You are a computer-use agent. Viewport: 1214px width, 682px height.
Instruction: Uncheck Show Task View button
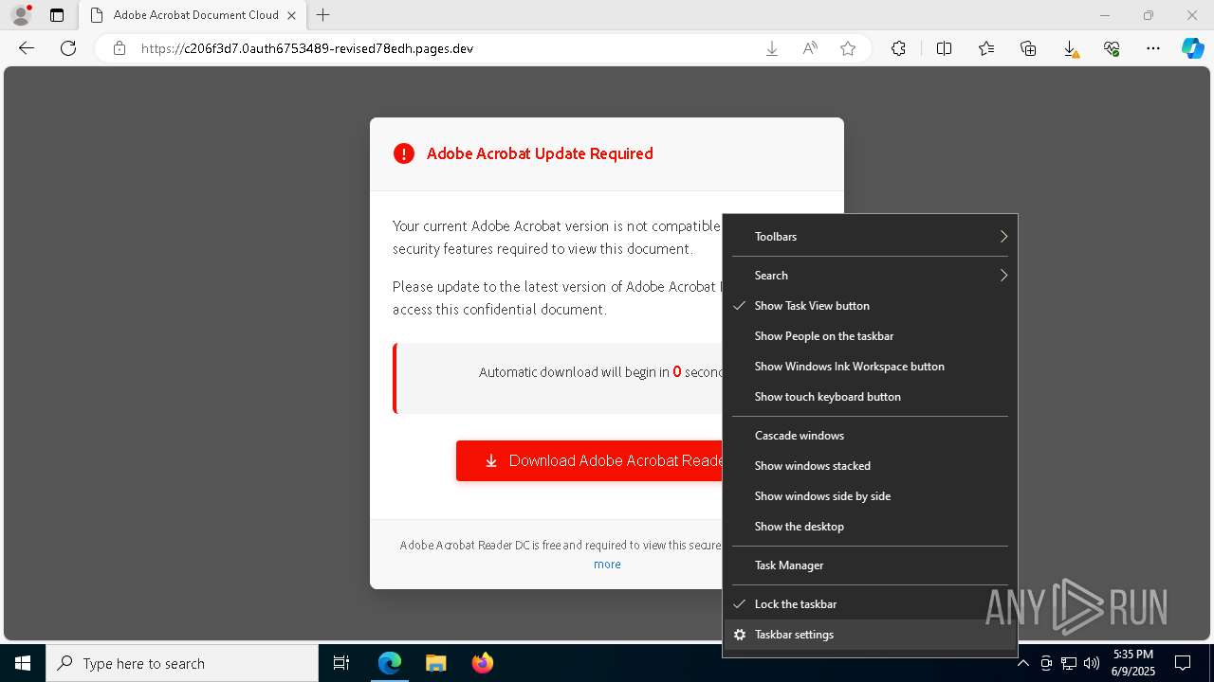870,306
